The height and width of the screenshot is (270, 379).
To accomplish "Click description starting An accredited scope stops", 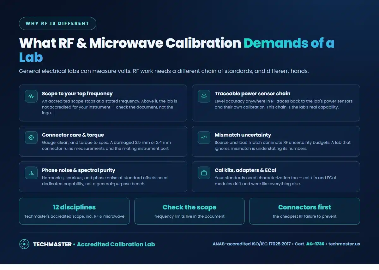I will [x=110, y=107].
